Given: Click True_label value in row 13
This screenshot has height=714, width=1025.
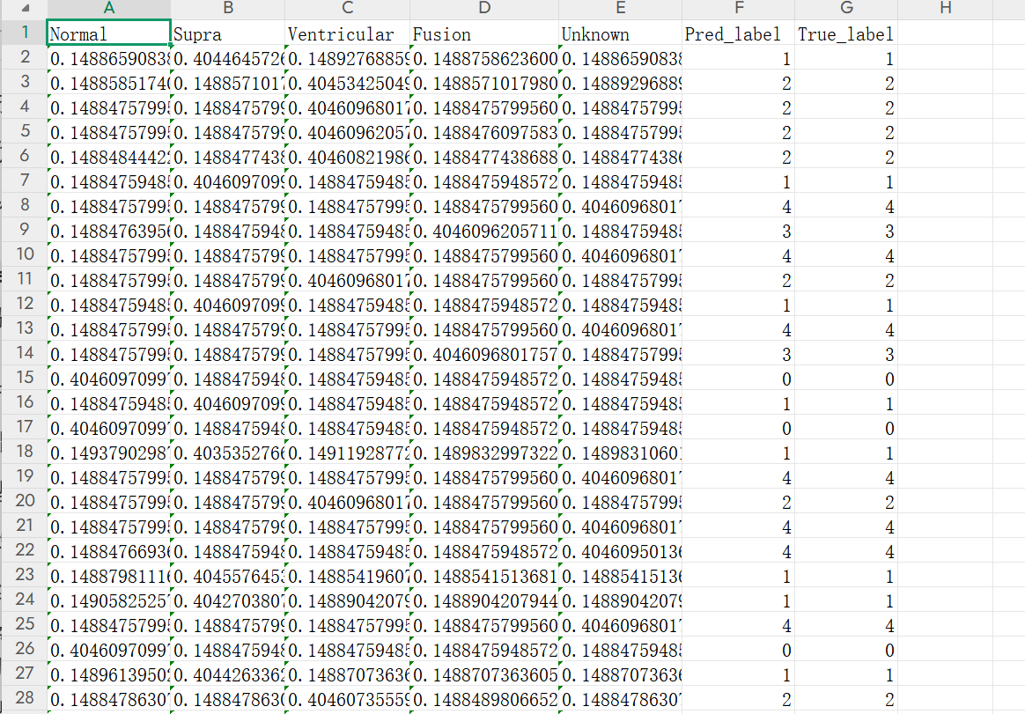Looking at the screenshot, I should point(846,330).
